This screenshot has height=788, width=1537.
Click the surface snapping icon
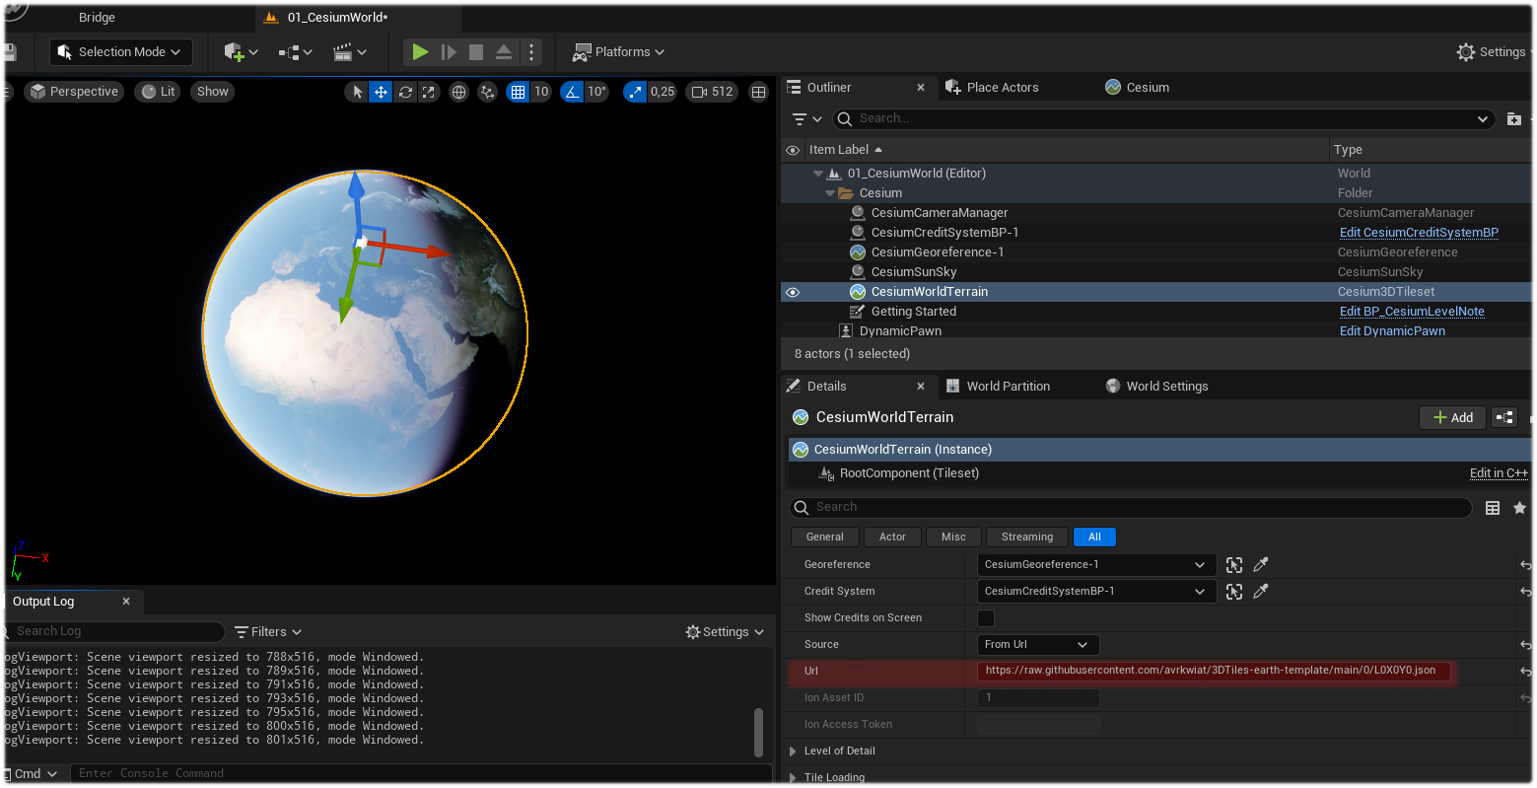pos(487,91)
